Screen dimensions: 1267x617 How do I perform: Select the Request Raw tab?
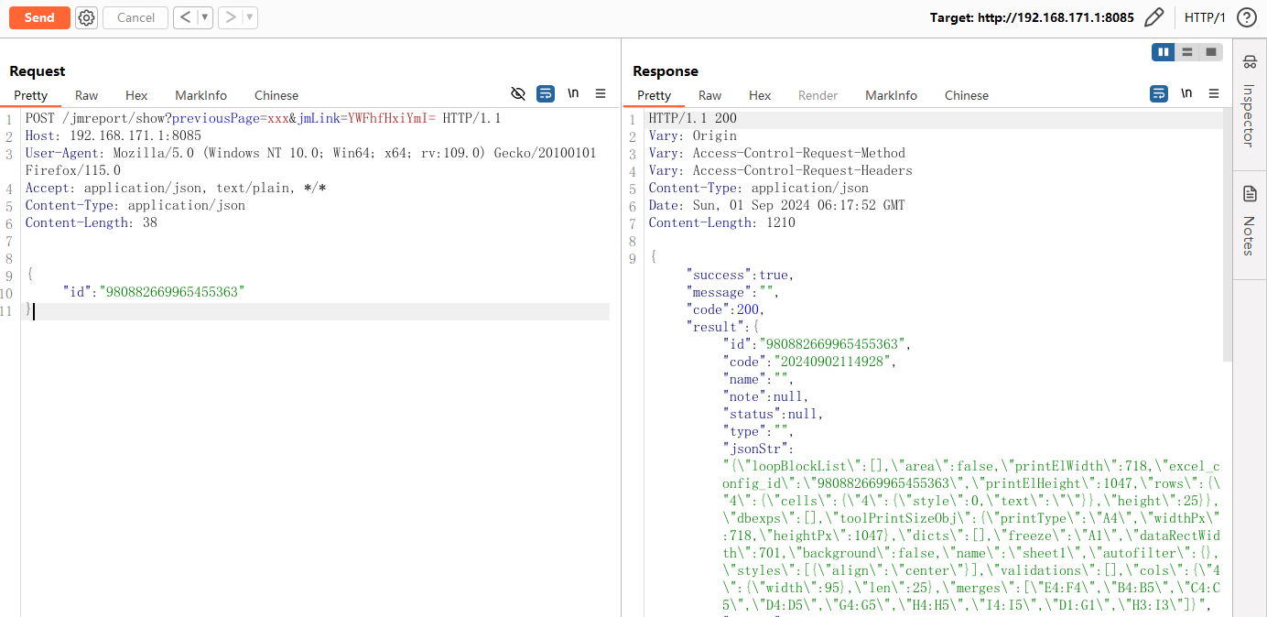click(87, 95)
